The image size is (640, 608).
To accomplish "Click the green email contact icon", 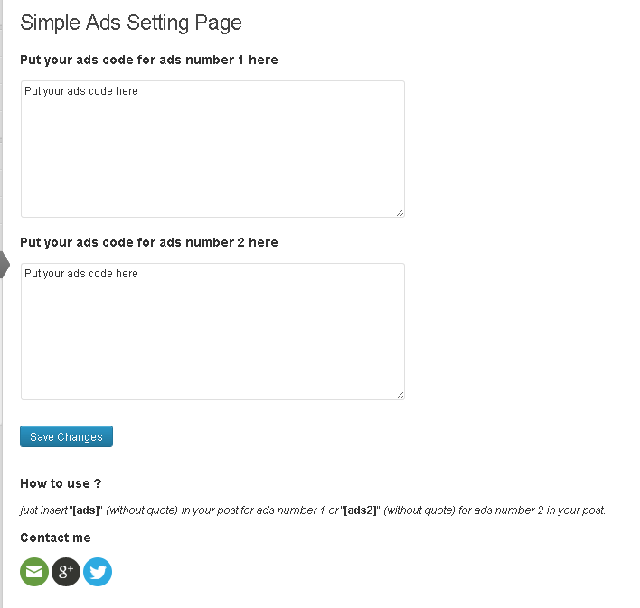I will click(34, 572).
